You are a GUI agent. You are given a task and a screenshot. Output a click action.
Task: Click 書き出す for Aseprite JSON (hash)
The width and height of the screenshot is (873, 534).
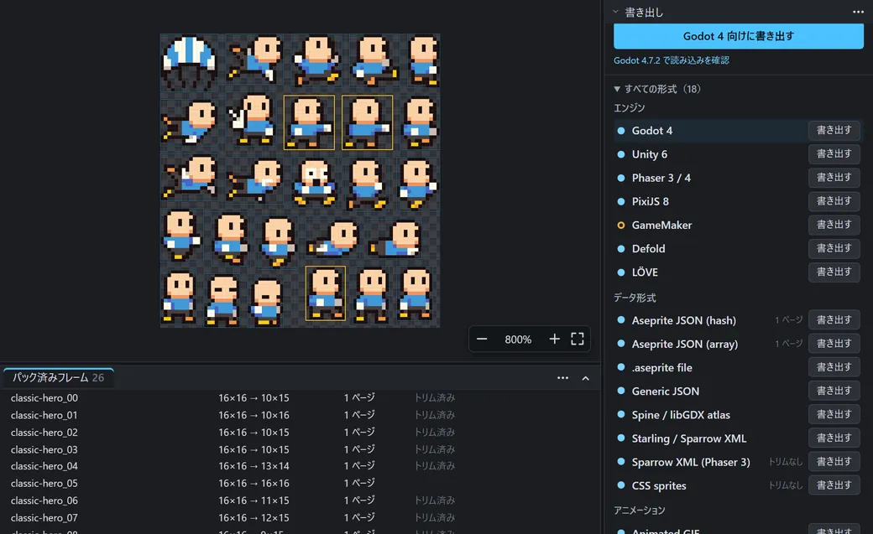834,320
